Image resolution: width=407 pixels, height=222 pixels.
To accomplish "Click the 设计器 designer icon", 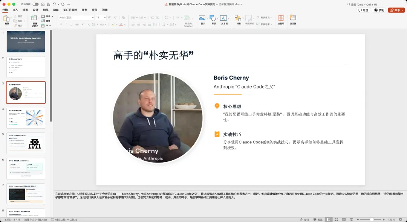I will 293,18.
